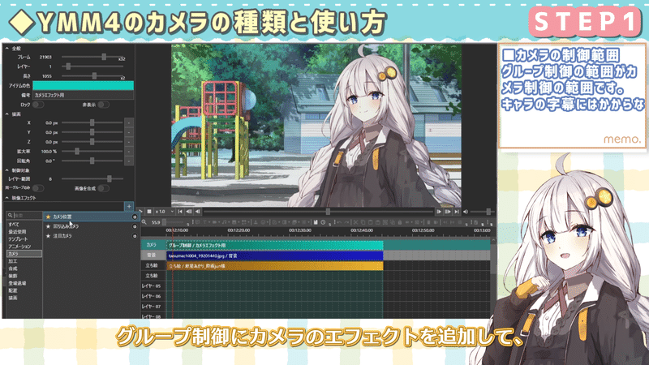Select the カメラ effect category
Image resolution: width=649 pixels, height=365 pixels.
pos(24,254)
